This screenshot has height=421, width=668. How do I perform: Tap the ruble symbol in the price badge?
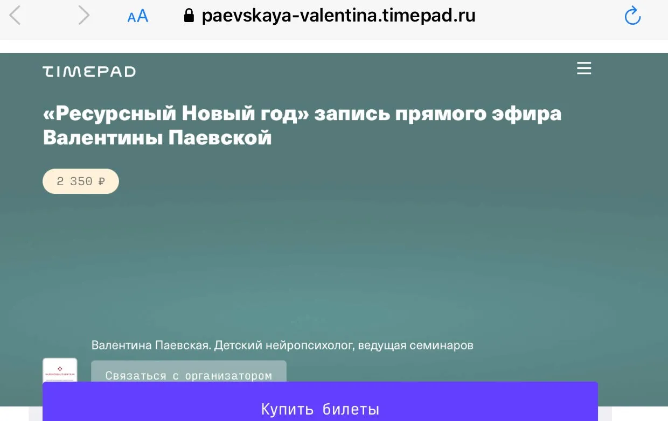(101, 181)
